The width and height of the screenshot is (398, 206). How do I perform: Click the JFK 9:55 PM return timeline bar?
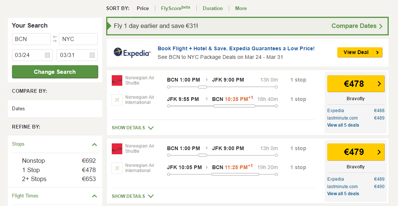coord(222,106)
